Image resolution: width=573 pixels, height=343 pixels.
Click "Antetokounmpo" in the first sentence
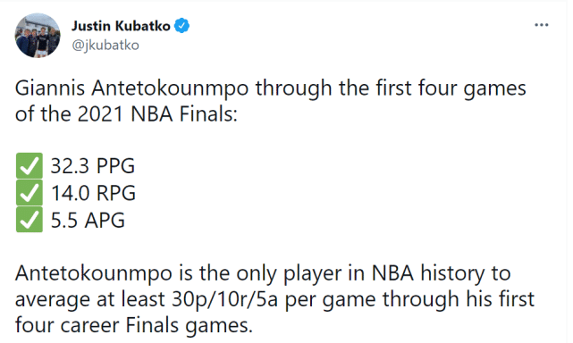pyautogui.click(x=171, y=89)
